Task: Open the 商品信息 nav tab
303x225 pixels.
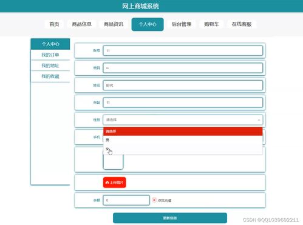Action: point(82,24)
